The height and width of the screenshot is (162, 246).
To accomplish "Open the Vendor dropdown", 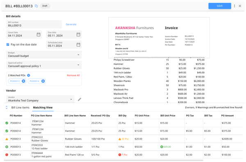I will click(40, 99).
